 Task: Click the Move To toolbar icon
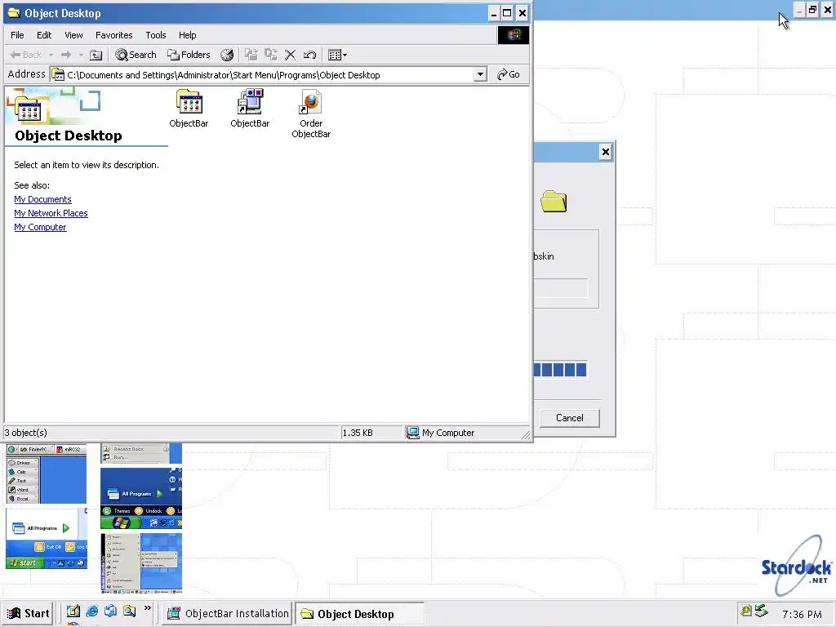tap(251, 55)
